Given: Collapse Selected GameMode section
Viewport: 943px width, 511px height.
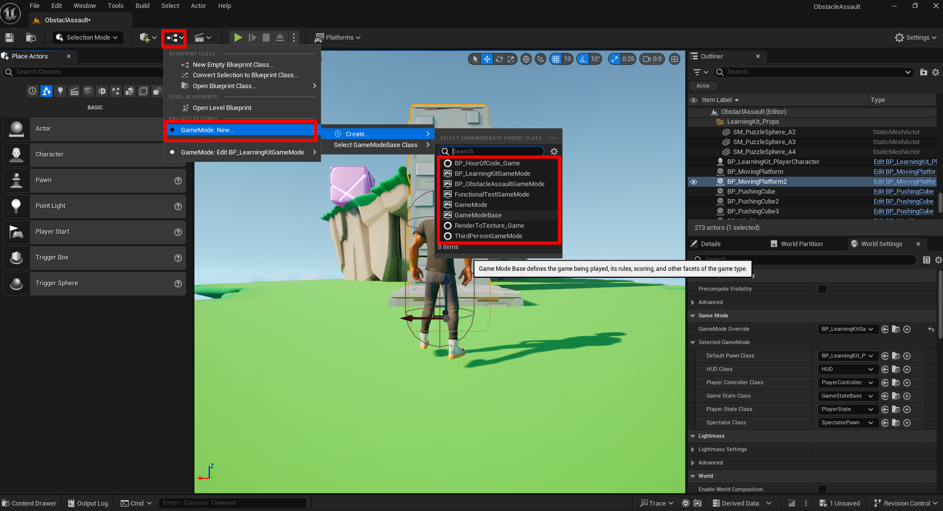Looking at the screenshot, I should 693,343.
